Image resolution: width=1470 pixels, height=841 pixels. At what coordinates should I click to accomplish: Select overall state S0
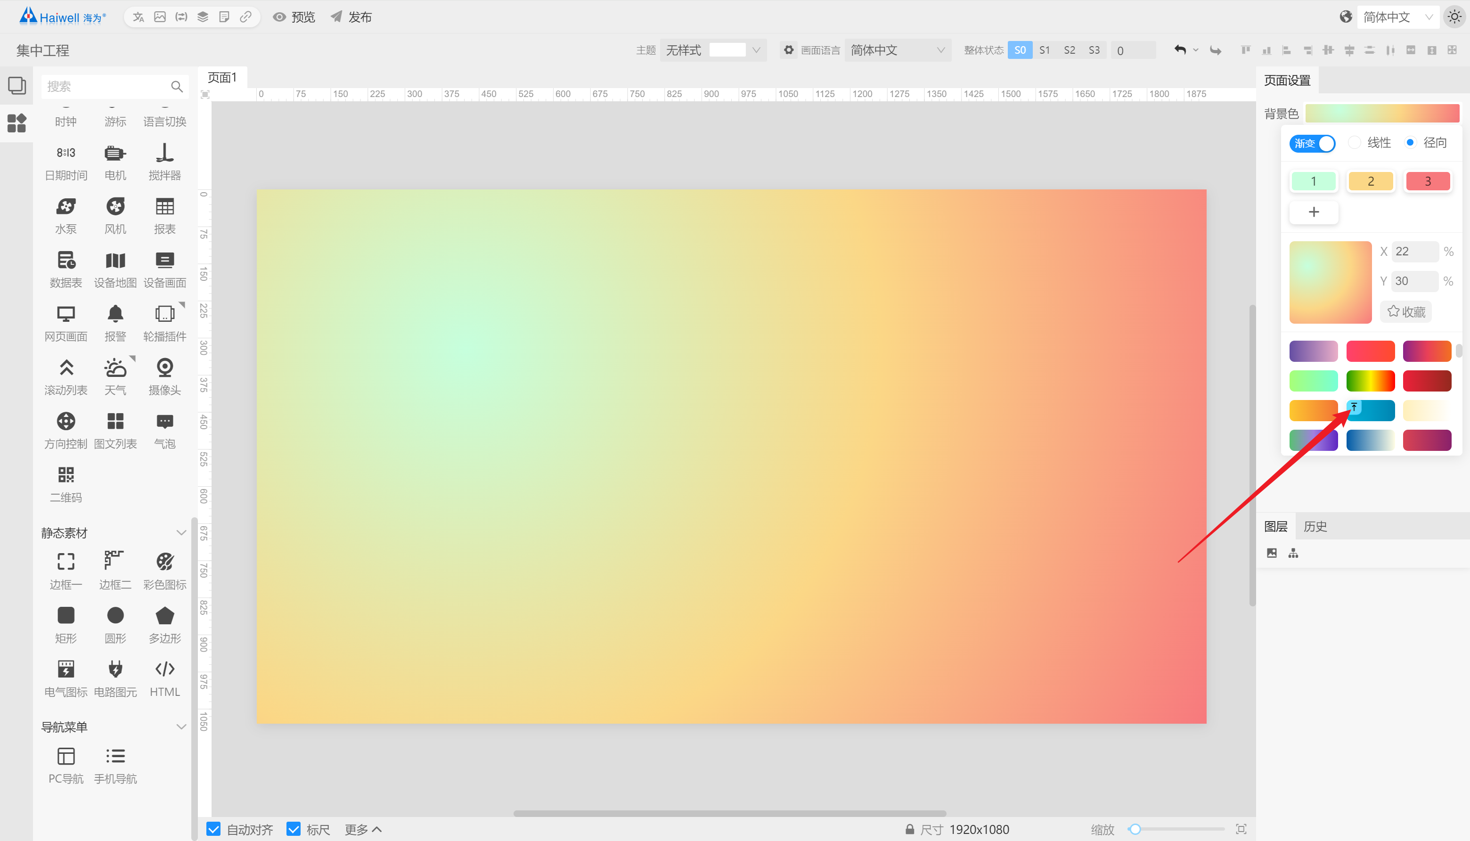coord(1020,50)
